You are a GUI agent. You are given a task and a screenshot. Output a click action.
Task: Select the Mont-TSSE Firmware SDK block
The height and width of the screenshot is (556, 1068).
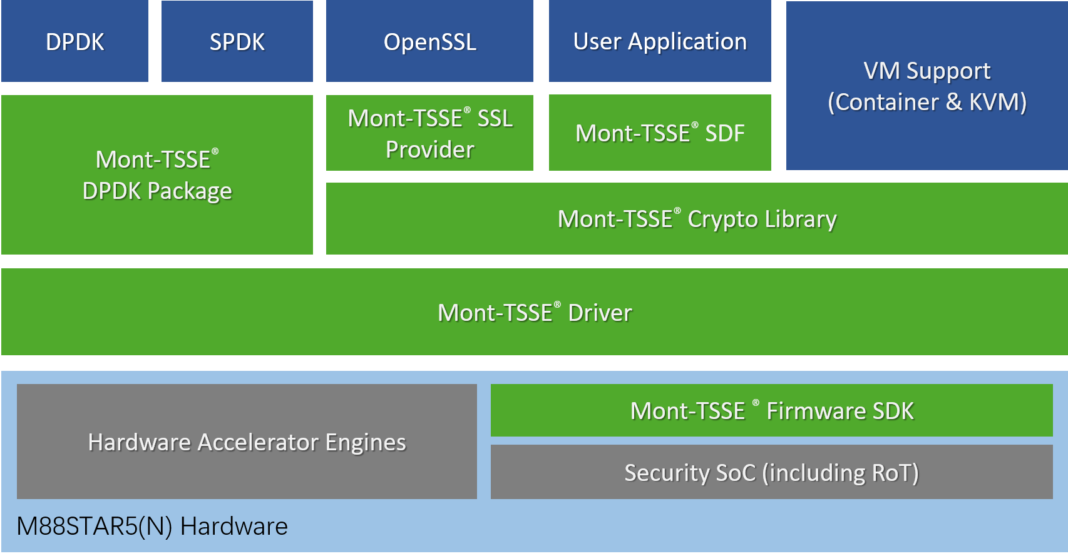pyautogui.click(x=772, y=410)
